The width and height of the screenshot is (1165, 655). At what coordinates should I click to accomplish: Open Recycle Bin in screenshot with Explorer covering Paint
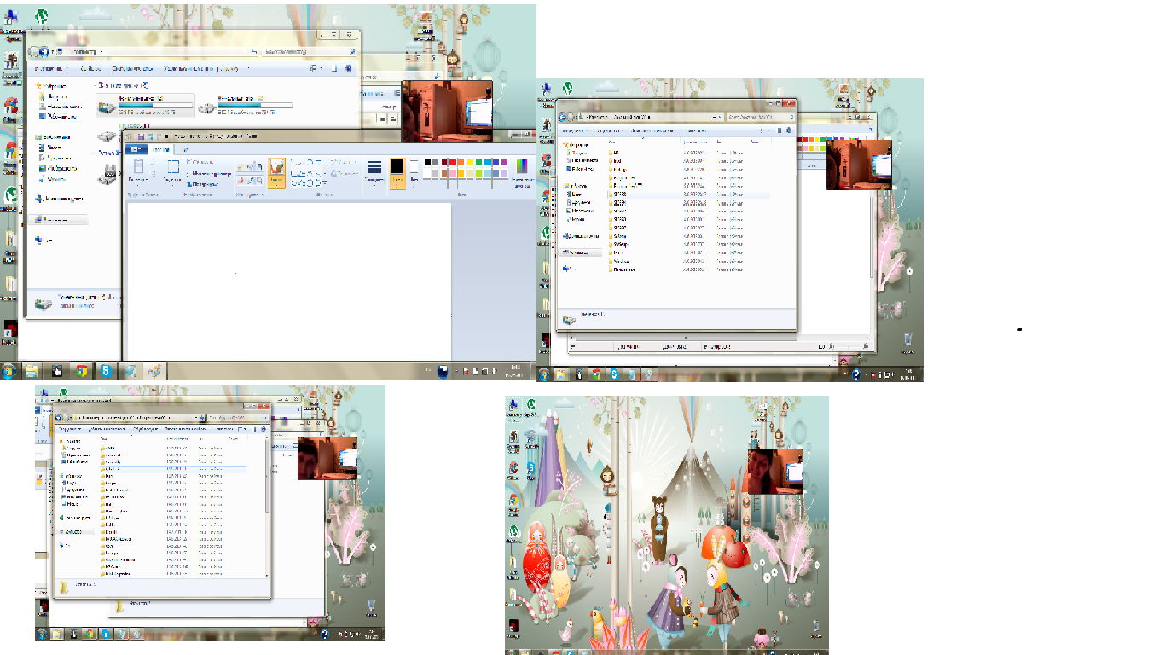click(908, 343)
